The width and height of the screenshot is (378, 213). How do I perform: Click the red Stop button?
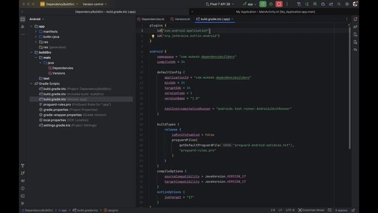(x=279, y=4)
